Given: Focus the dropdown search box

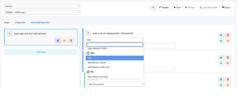Looking at the screenshot, I should click(x=115, y=45).
